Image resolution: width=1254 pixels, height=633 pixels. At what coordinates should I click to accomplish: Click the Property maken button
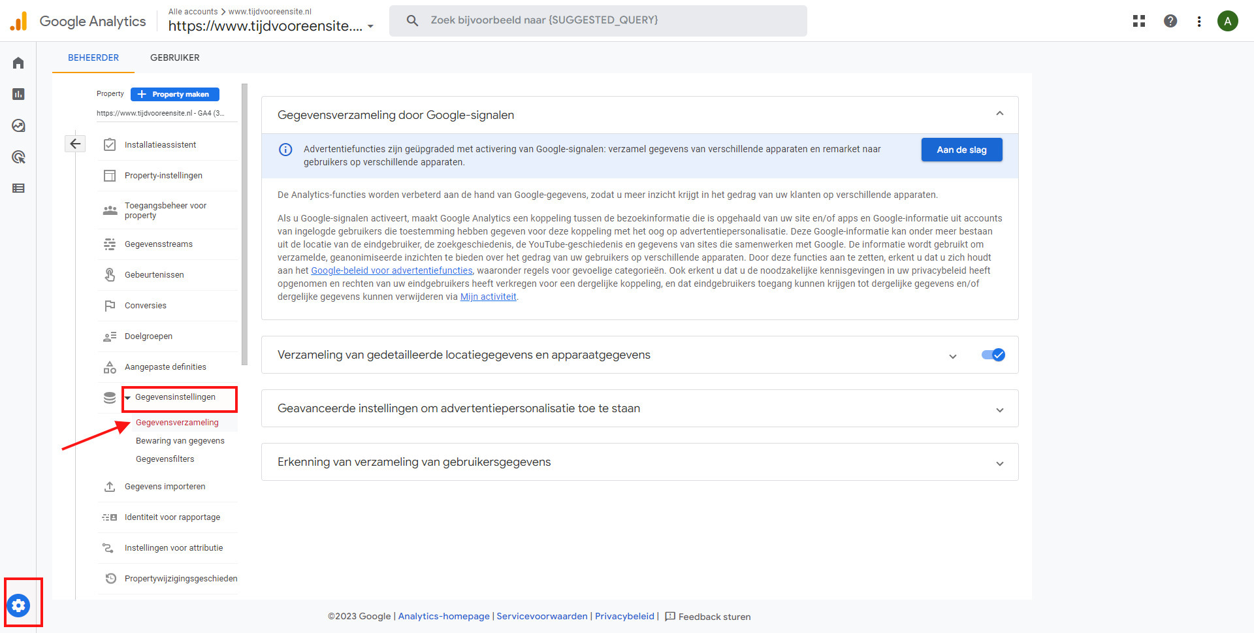[x=175, y=94]
